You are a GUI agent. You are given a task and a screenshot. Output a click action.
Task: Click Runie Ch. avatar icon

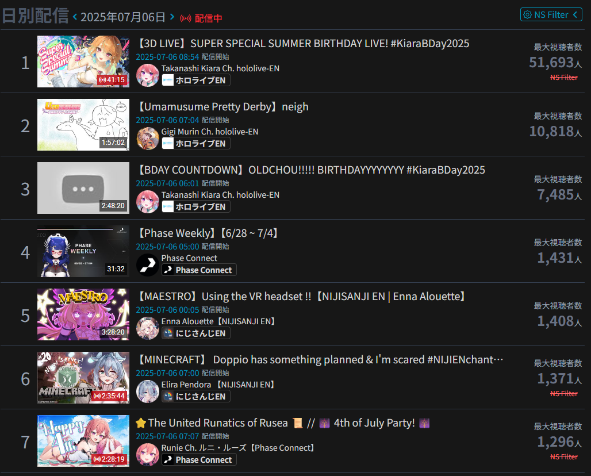tap(147, 455)
